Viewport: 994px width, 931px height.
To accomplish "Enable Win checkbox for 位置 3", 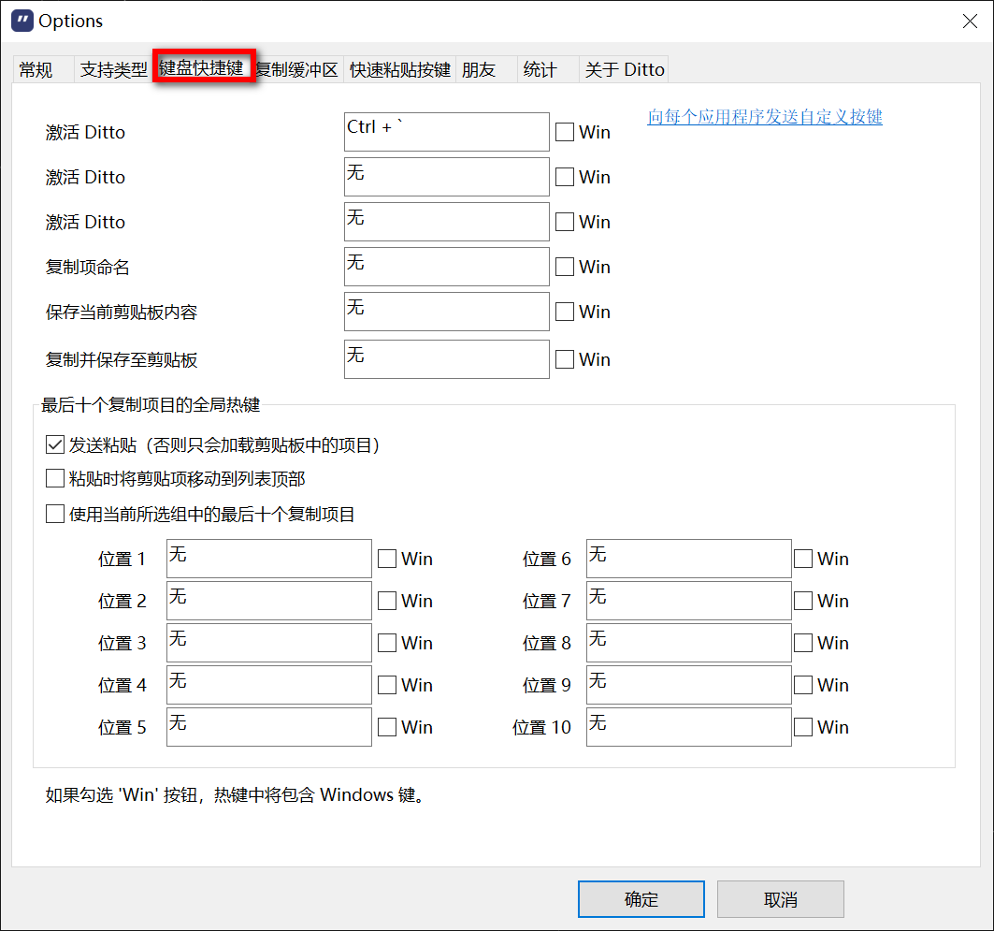I will (x=387, y=643).
